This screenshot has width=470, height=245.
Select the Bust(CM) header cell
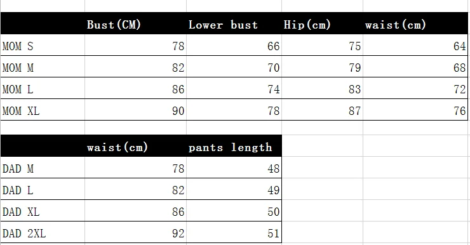tap(135, 23)
